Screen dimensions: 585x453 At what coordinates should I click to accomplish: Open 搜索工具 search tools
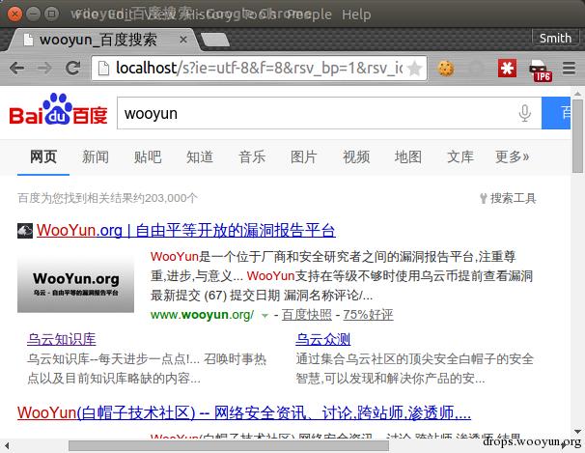point(508,198)
